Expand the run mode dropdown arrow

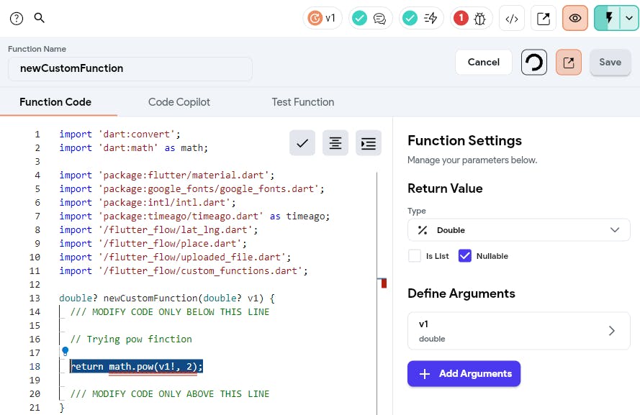(x=630, y=19)
